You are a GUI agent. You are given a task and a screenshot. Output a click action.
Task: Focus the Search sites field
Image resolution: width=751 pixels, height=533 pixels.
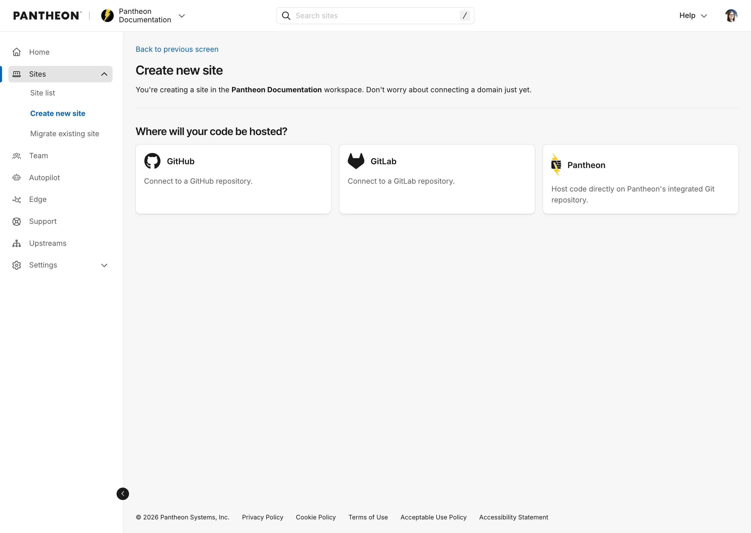point(375,16)
